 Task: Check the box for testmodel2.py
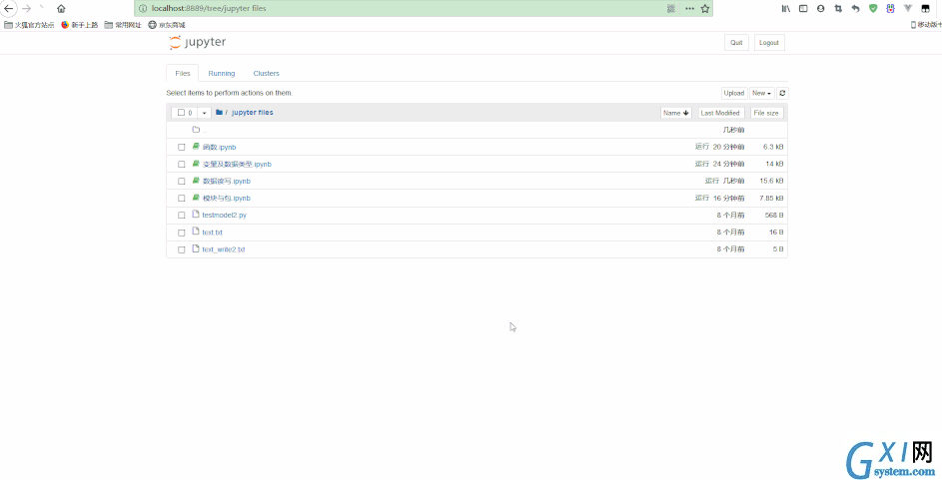182,215
